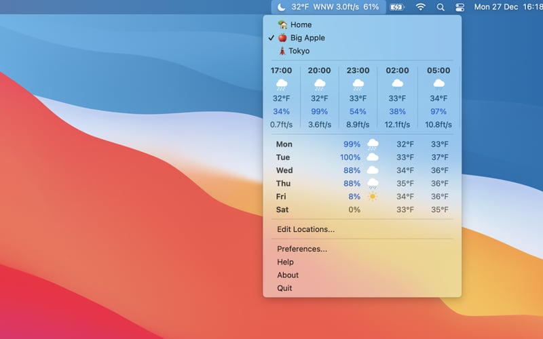This screenshot has width=543, height=339.
Task: Click the Sat day label
Action: [282, 210]
